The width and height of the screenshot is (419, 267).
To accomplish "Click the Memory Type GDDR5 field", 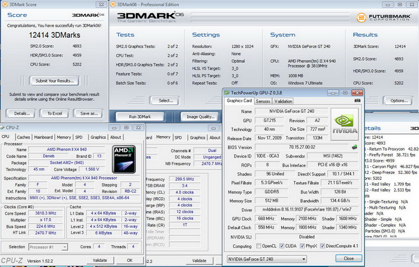I will [272, 192].
